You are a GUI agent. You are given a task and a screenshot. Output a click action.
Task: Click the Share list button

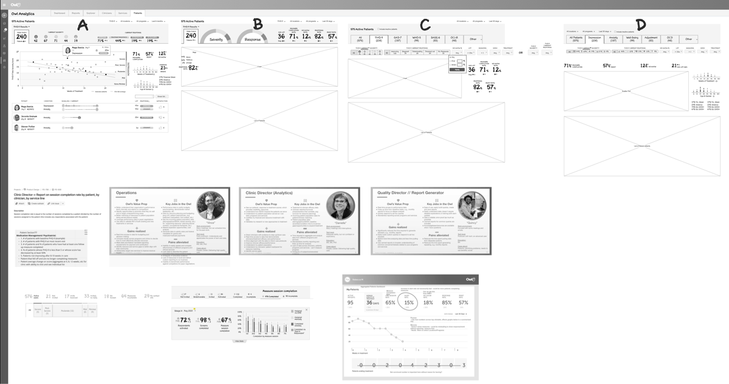click(x=162, y=96)
